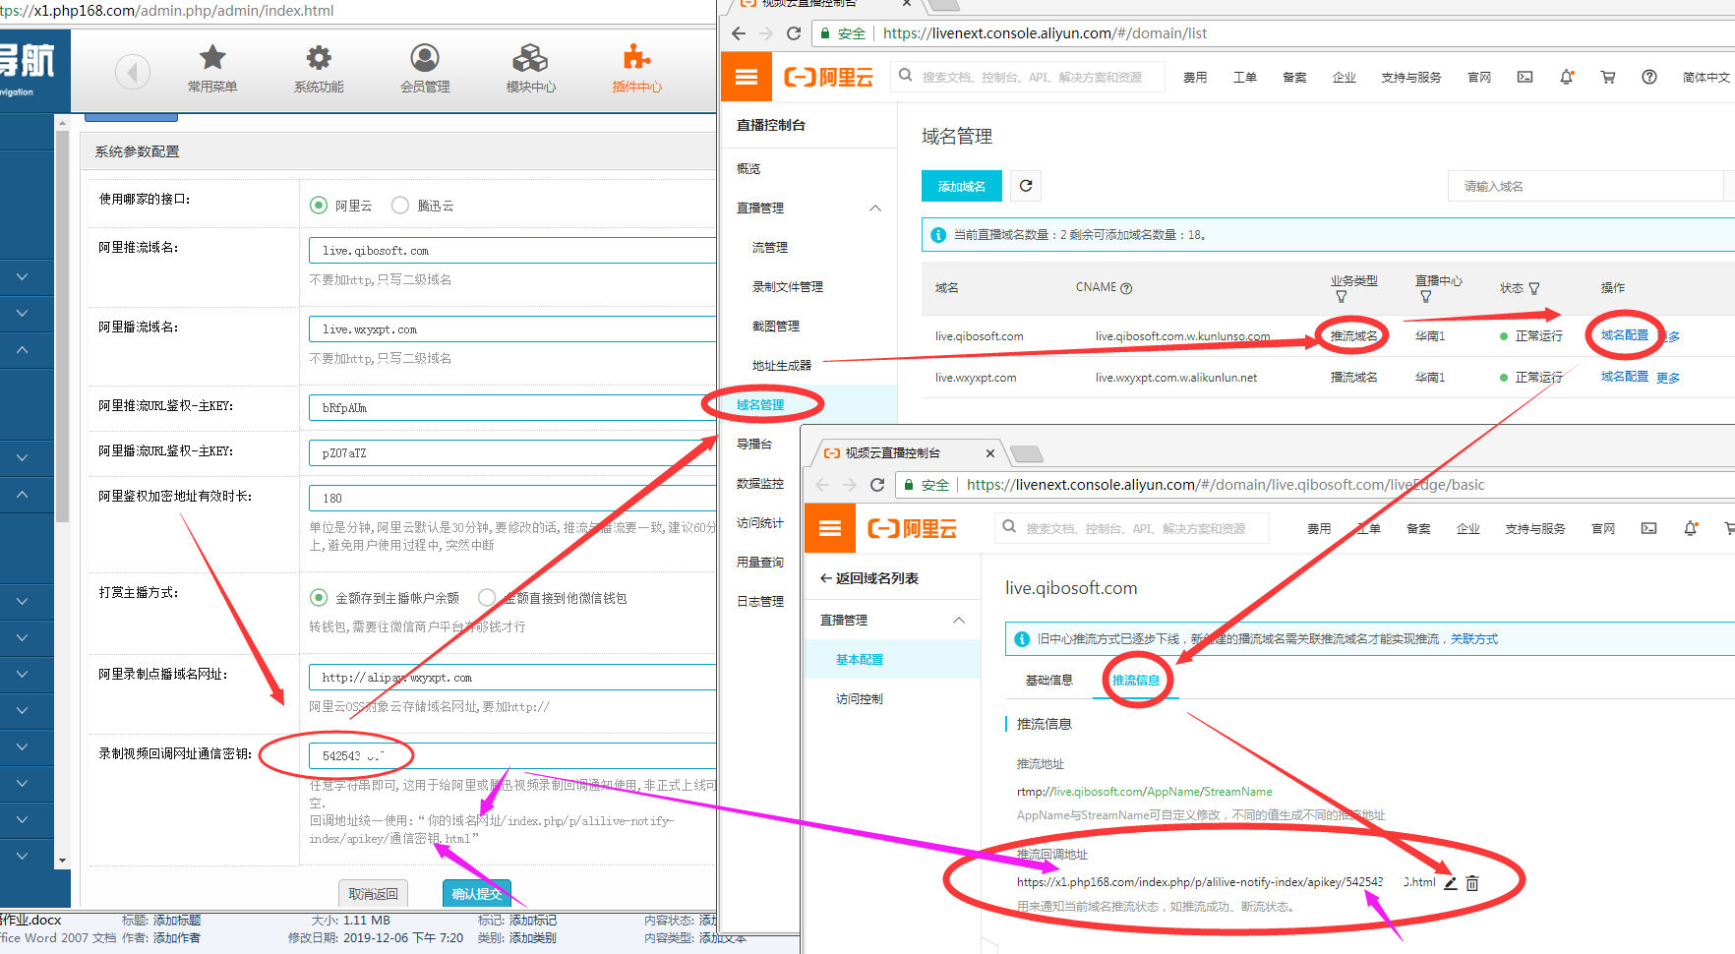Screen dimensions: 1735x954
Task: Collapse the 直播管理 section in sidebar
Action: click(875, 209)
